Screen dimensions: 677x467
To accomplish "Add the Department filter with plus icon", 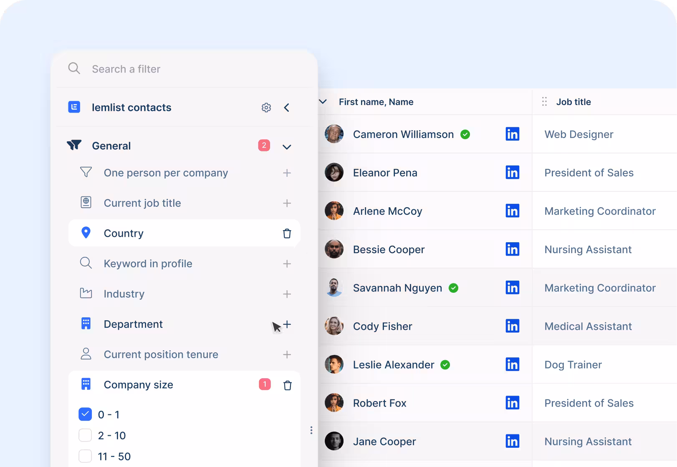I will pos(287,324).
